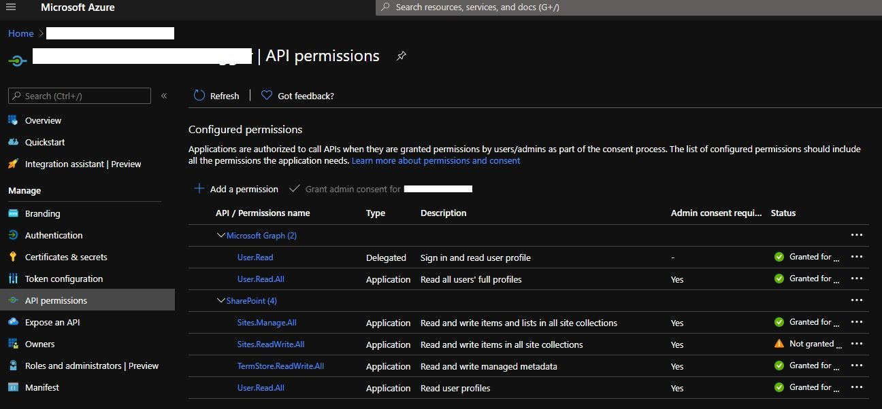Screen dimensions: 882x409
Task: Open the Microsoft Graph (2) API link
Action: coord(261,235)
